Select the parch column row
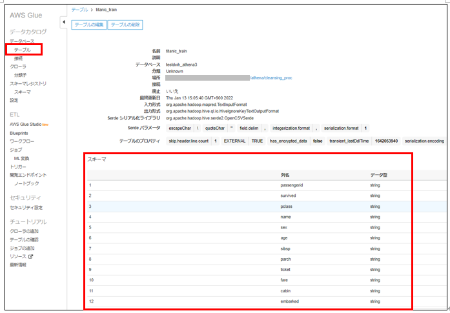 (x=267, y=259)
